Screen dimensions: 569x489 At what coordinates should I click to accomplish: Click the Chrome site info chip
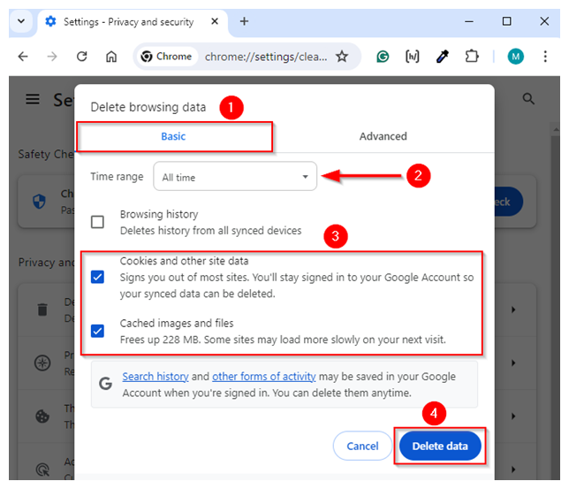167,57
